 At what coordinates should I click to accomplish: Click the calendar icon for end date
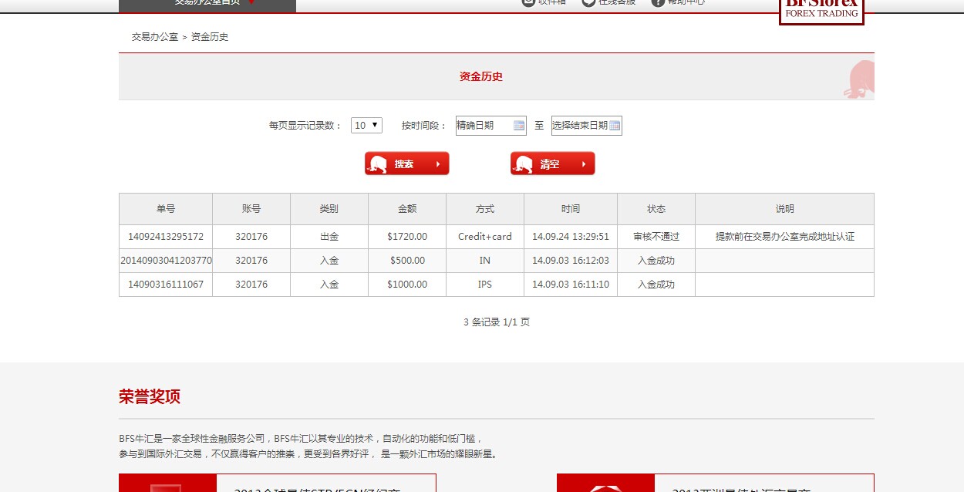pos(615,126)
